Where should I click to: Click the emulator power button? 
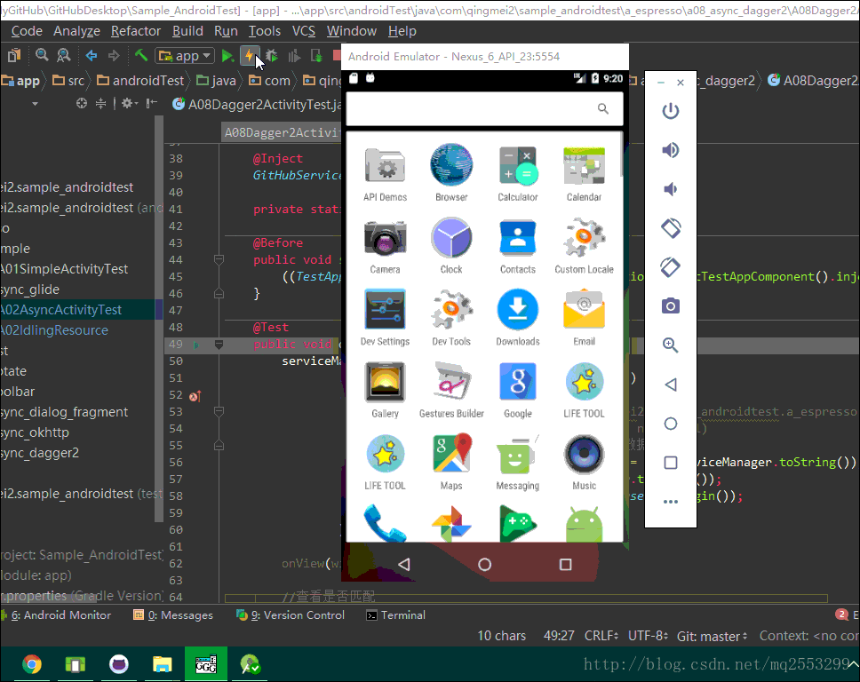point(670,111)
